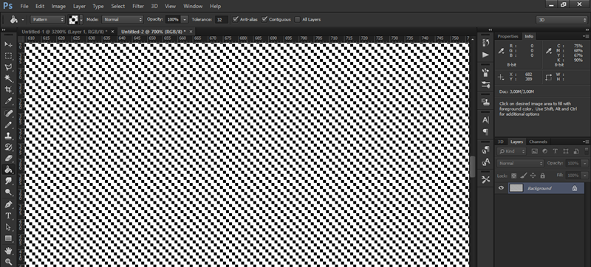This screenshot has width=591, height=267.
Task: Uncheck the Contiguous option
Action: [x=264, y=19]
